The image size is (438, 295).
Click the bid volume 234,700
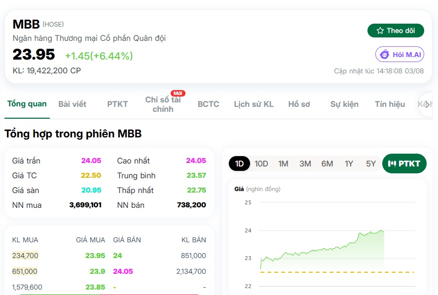click(x=25, y=256)
